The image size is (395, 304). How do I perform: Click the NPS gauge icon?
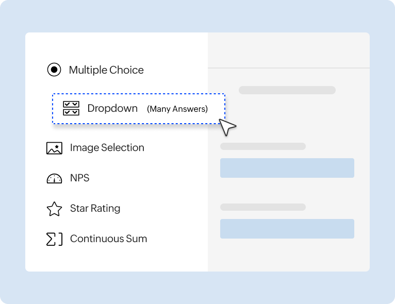pyautogui.click(x=54, y=178)
